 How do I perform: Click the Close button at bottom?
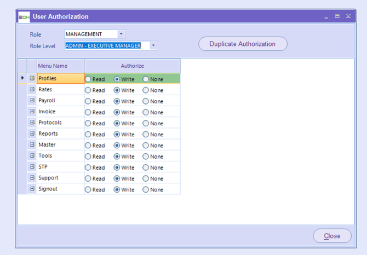pyautogui.click(x=332, y=236)
